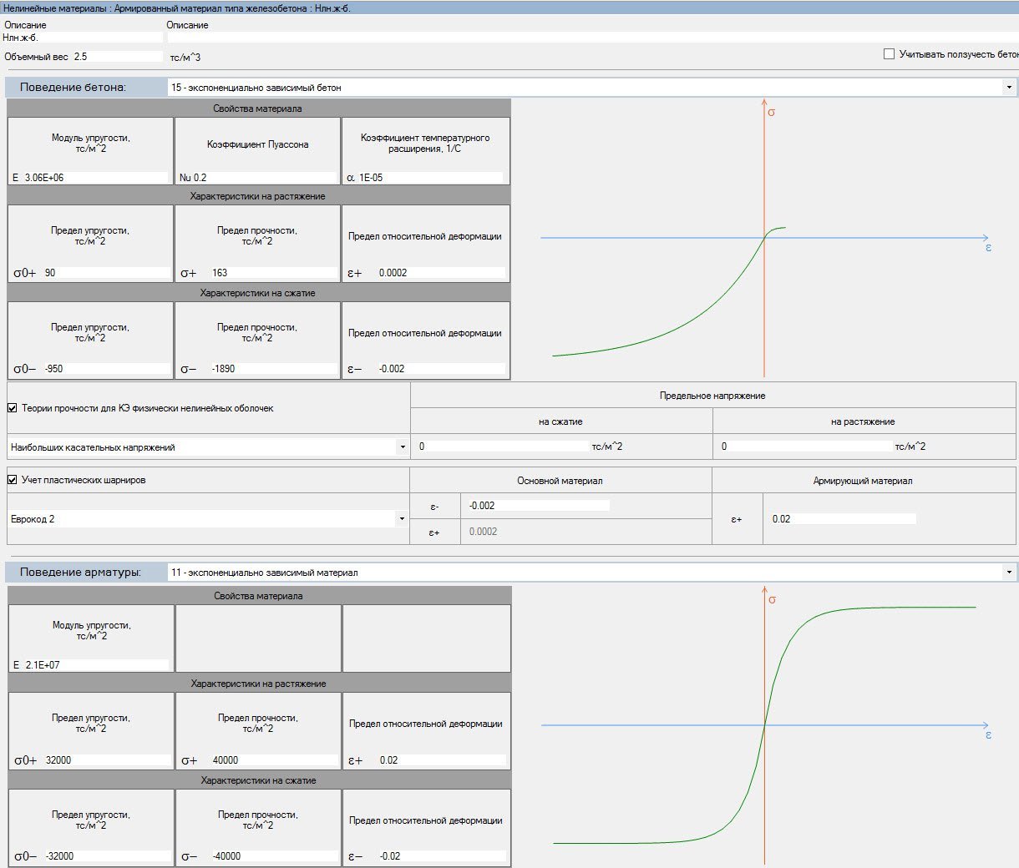Image resolution: width=1019 pixels, height=868 pixels.
Task: Enable the 'Учитывать ползучесть бетона' checkbox
Action: 889,54
